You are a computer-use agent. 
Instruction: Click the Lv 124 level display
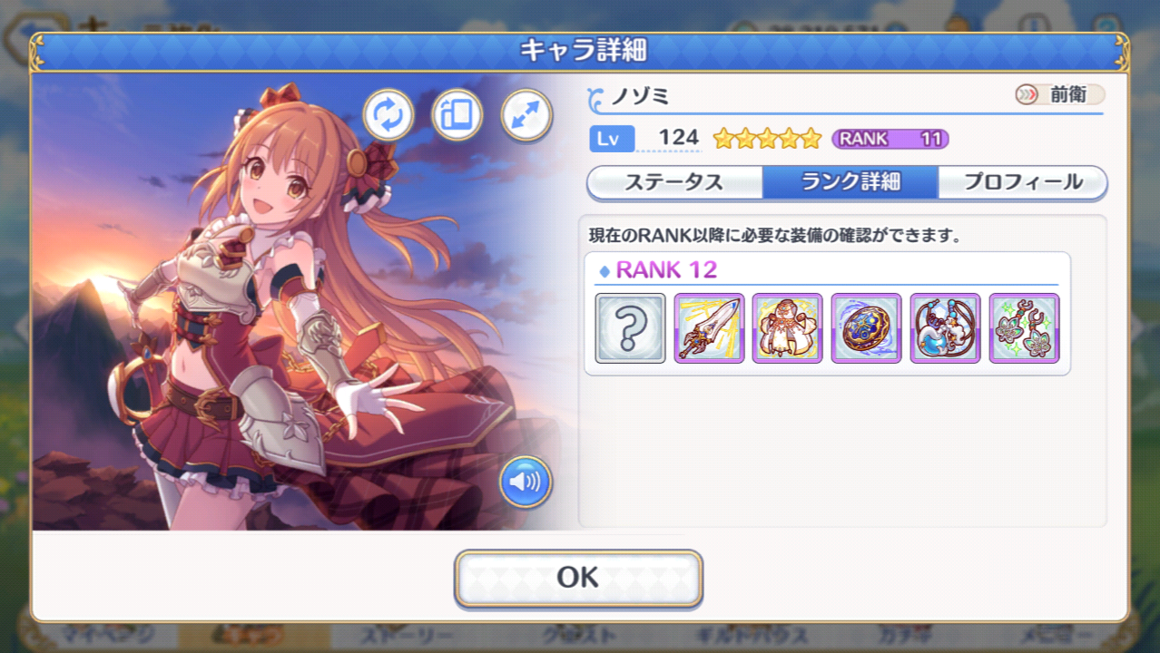pyautogui.click(x=645, y=138)
